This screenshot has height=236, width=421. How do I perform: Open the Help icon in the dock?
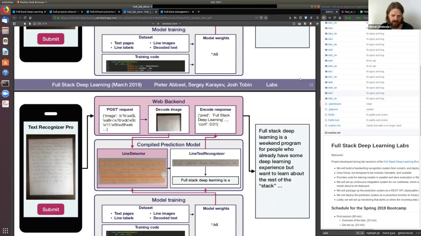[x=5, y=73]
